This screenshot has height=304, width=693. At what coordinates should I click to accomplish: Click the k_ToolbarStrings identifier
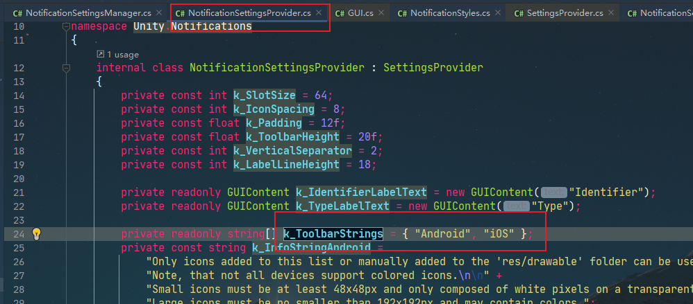(x=333, y=233)
